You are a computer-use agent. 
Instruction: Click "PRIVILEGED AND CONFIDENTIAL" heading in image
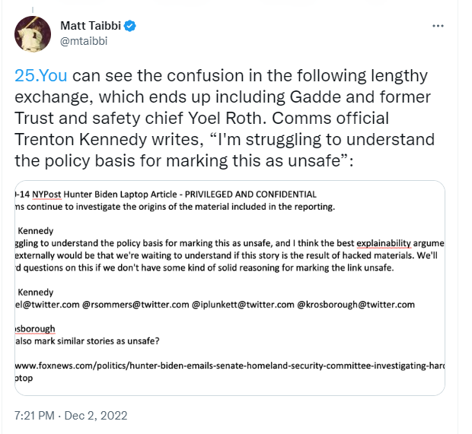[x=250, y=195]
